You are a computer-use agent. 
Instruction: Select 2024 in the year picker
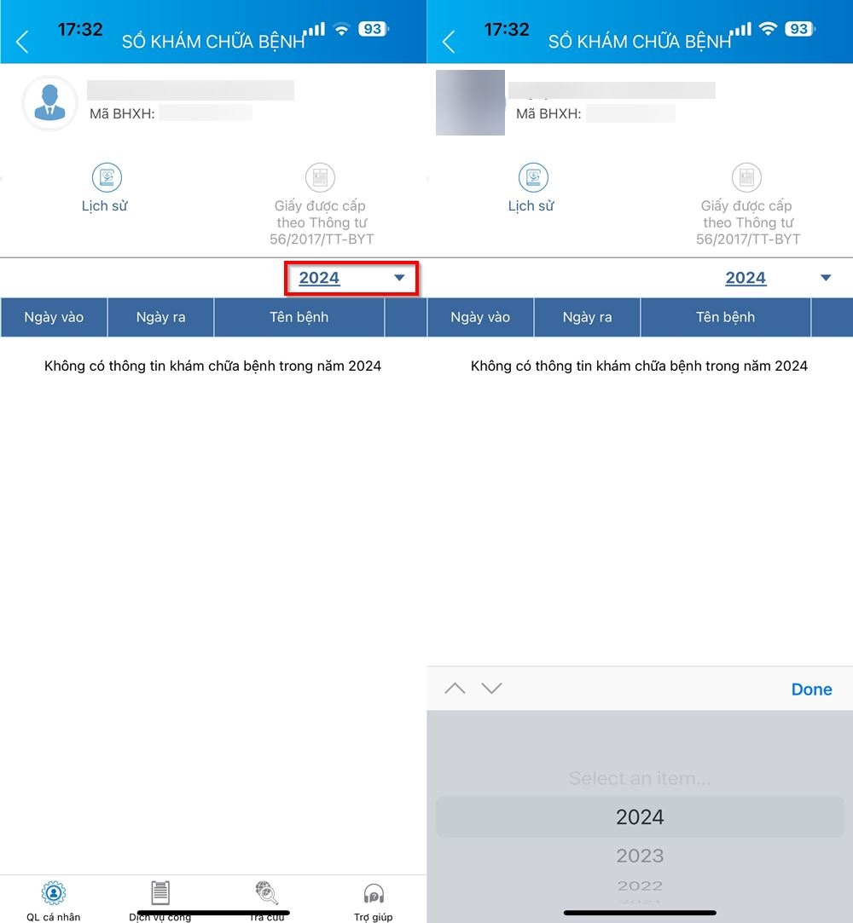pos(640,817)
